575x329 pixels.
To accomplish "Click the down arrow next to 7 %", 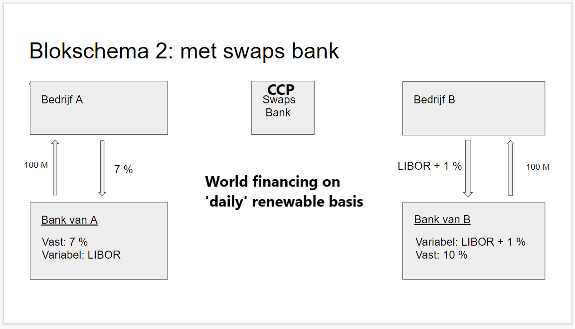I will point(102,168).
